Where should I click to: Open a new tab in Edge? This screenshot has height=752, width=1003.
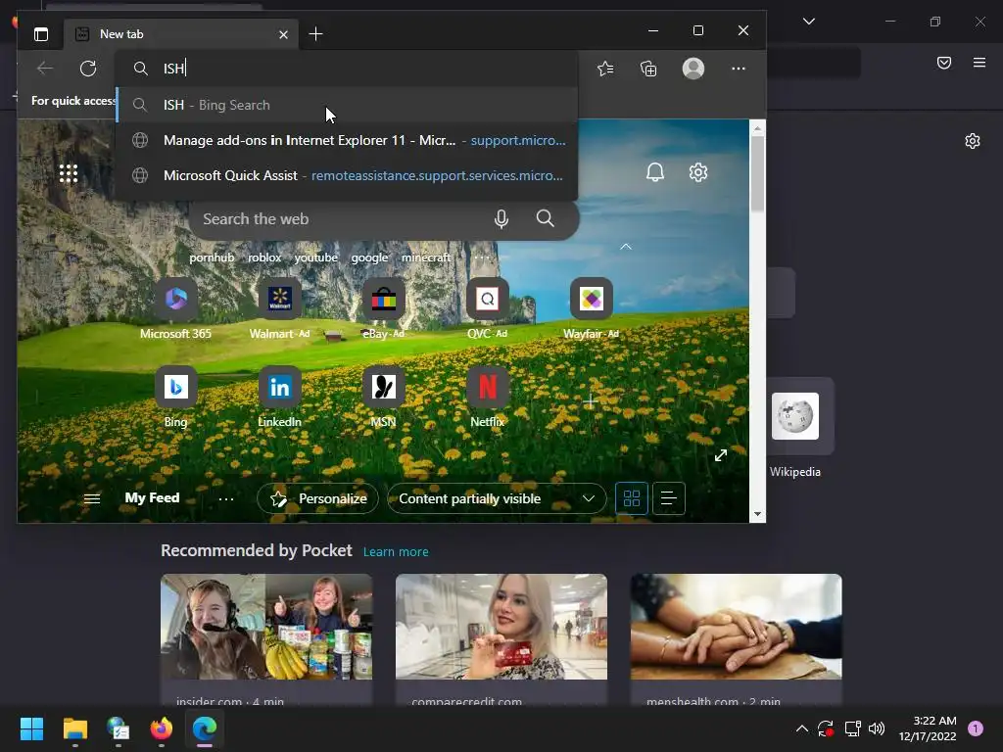coord(316,34)
